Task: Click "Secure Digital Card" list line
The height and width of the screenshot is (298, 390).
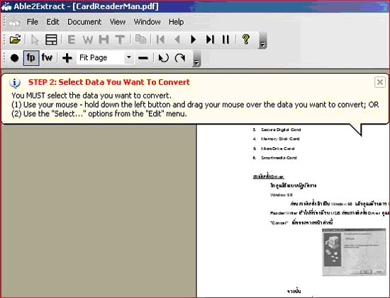Action: pos(281,130)
